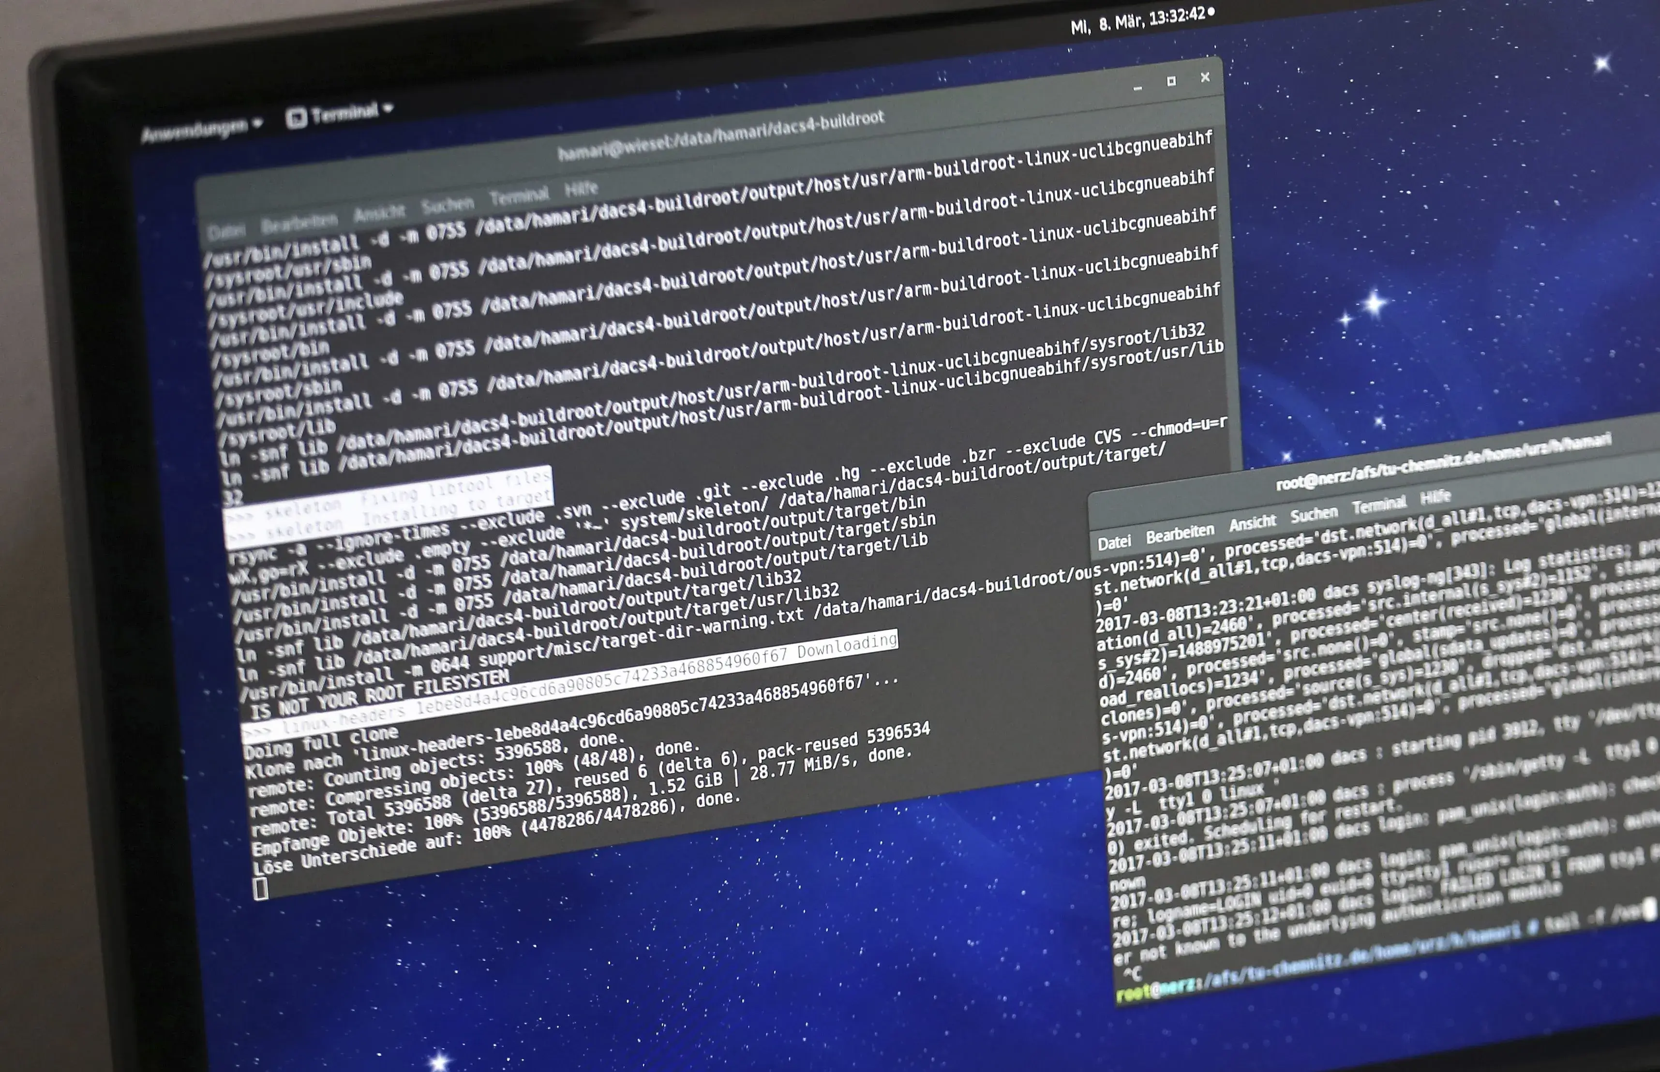This screenshot has width=1660, height=1072.
Task: Close the hamari@wiesel terminal window
Action: [x=1205, y=78]
